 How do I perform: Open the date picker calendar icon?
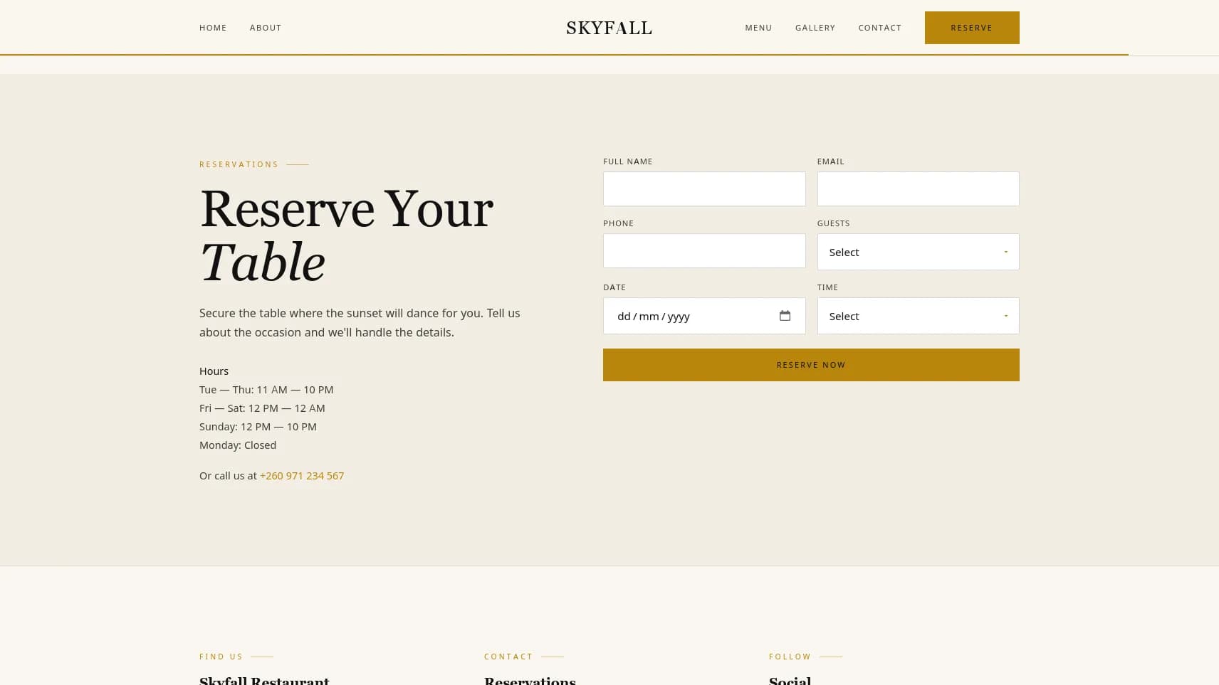click(x=785, y=316)
